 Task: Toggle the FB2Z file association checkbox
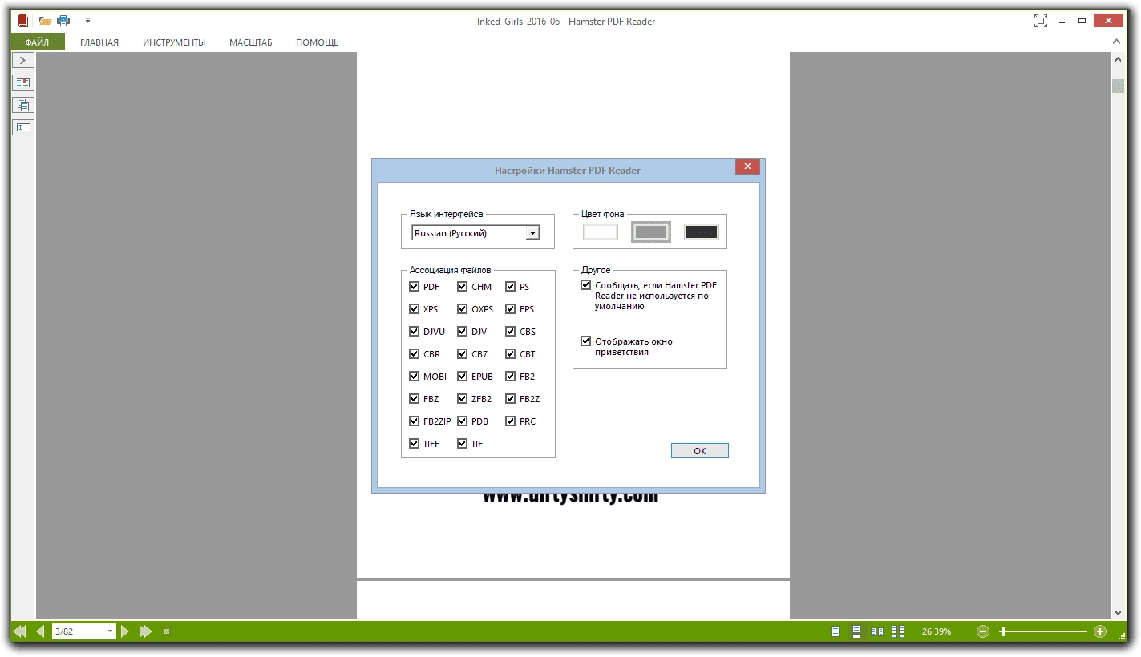[x=511, y=398]
